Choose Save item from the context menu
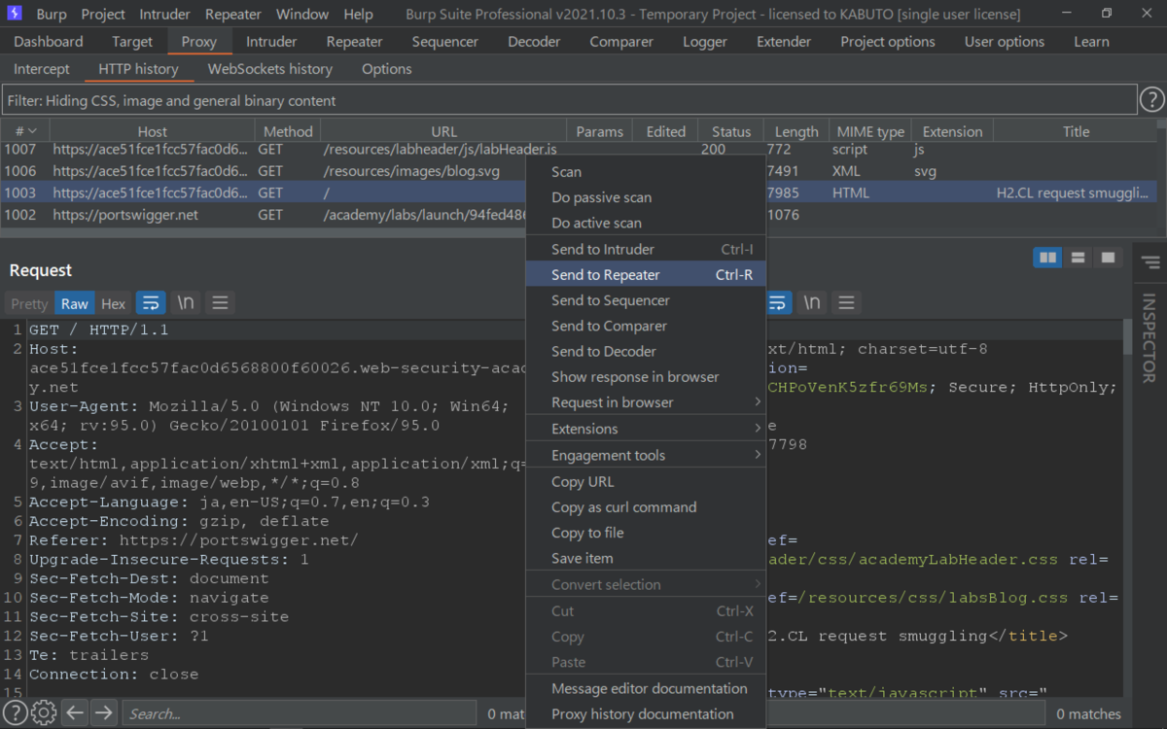Viewport: 1167px width, 729px height. pos(645,558)
